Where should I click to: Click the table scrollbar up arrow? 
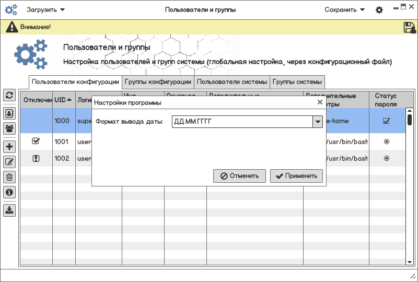[x=410, y=111]
